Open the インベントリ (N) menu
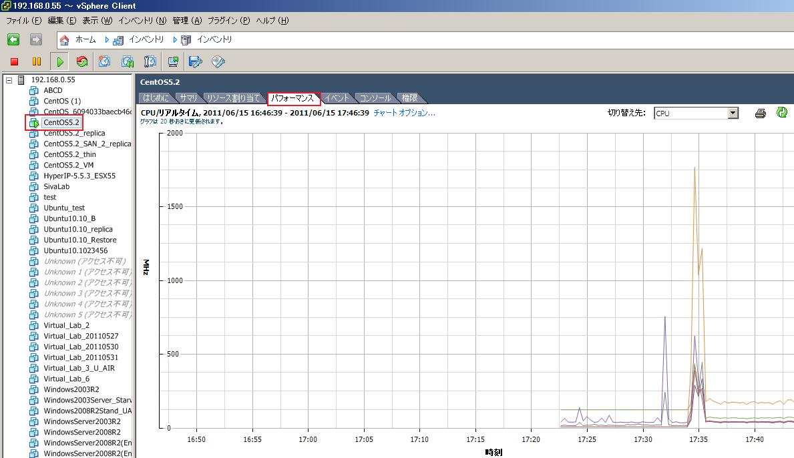This screenshot has height=458, width=794. point(142,20)
